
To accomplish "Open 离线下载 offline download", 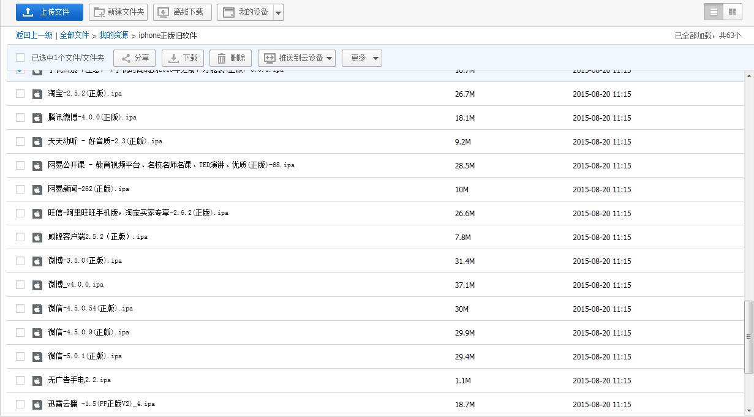I will [x=183, y=12].
